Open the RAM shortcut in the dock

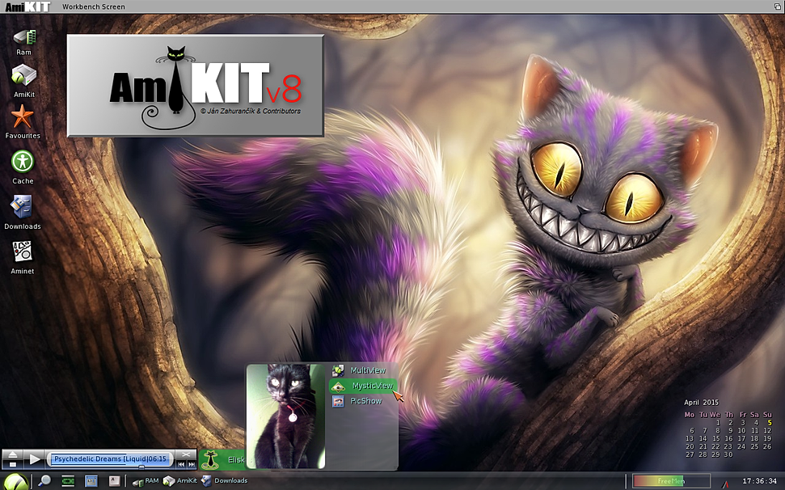[x=146, y=481]
